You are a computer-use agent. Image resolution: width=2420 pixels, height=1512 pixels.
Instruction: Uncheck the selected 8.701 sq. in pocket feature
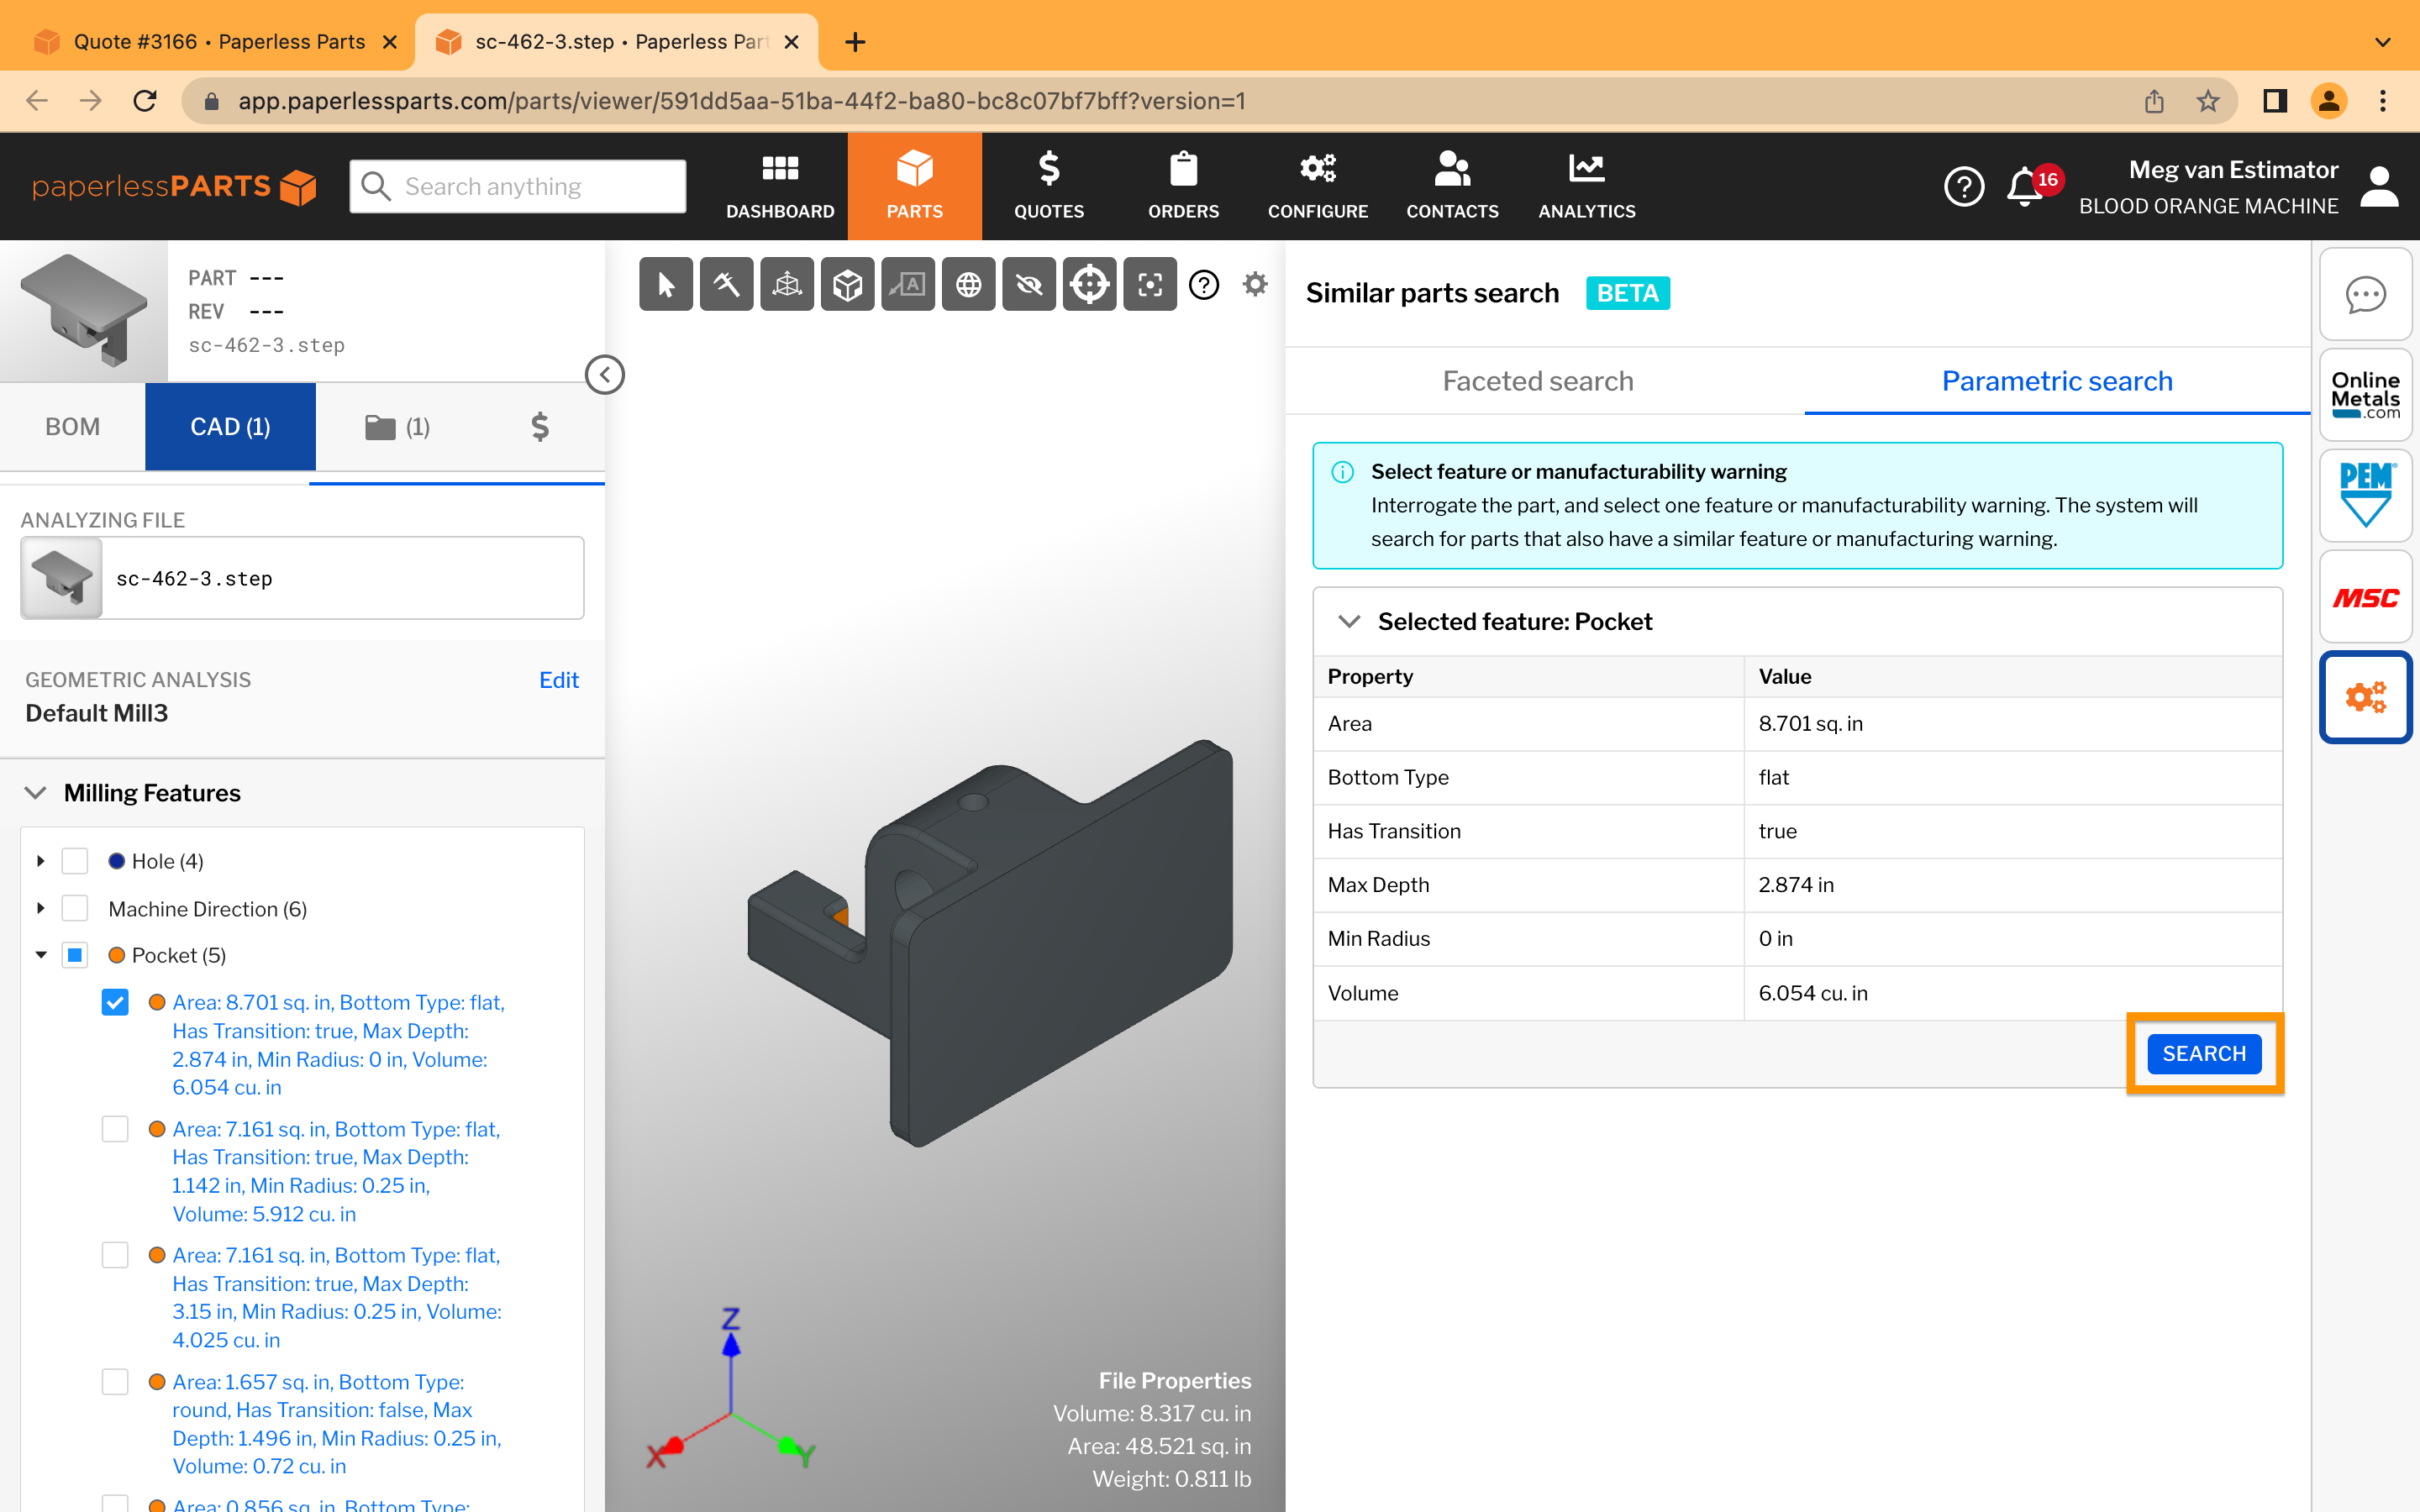pos(115,1001)
